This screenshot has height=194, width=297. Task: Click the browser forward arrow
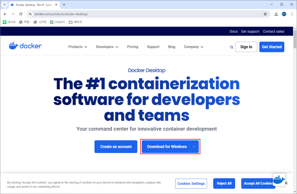point(13,14)
